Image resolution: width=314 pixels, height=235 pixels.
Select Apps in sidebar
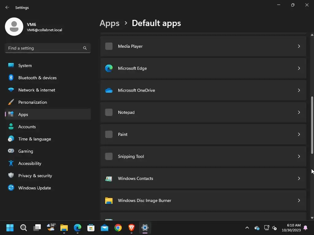(48, 114)
